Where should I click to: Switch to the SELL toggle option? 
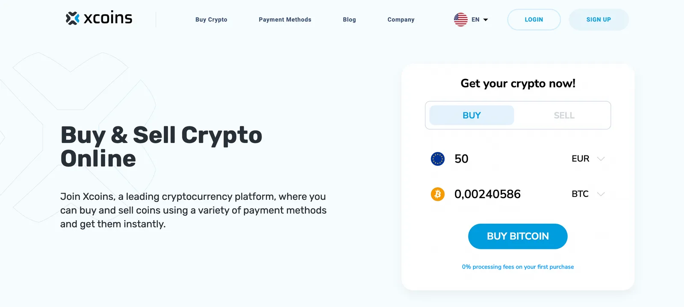564,115
